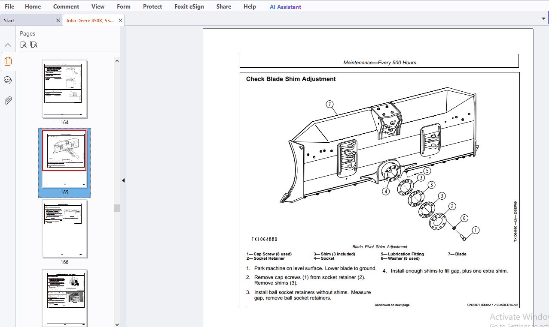Open the Share ribbon tab
Viewport: 549px width, 327px height.
coord(224,6)
